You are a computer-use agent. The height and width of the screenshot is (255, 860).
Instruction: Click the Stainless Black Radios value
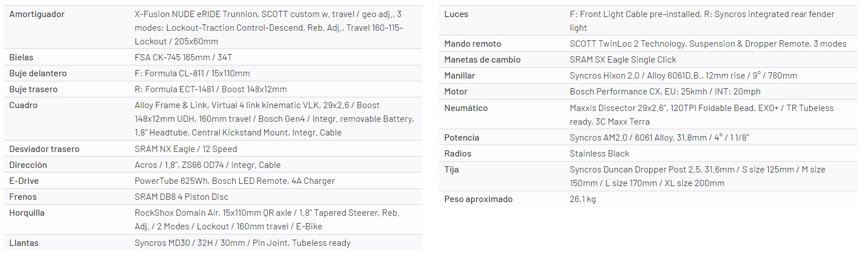(x=599, y=154)
